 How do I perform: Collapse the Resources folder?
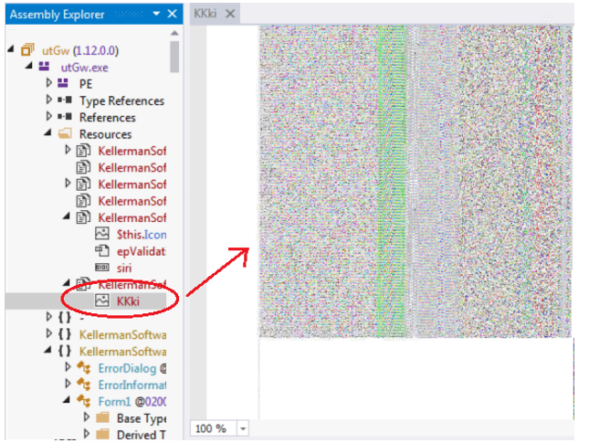pyautogui.click(x=50, y=134)
